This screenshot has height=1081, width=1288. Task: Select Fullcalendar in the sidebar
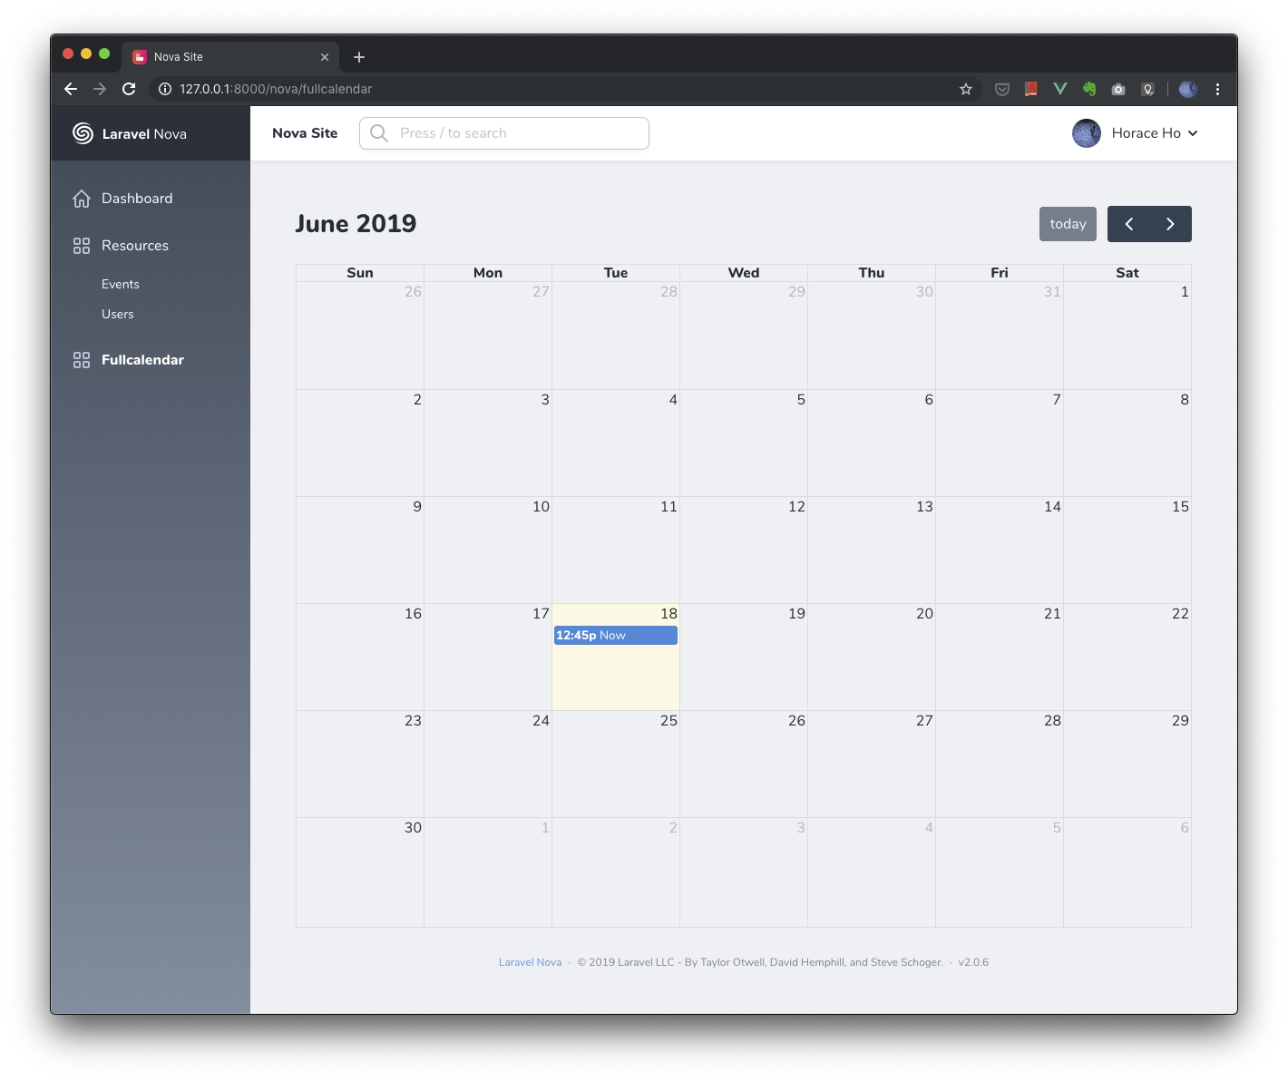tap(142, 360)
